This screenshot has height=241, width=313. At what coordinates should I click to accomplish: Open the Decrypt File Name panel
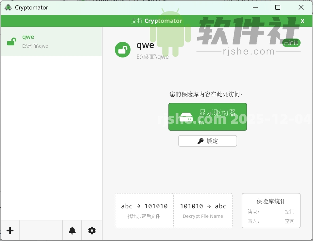pyautogui.click(x=203, y=210)
